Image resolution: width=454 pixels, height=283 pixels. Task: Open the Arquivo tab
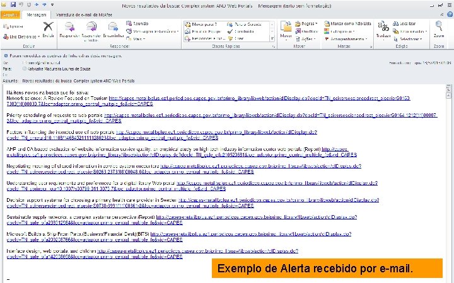[x=11, y=14]
